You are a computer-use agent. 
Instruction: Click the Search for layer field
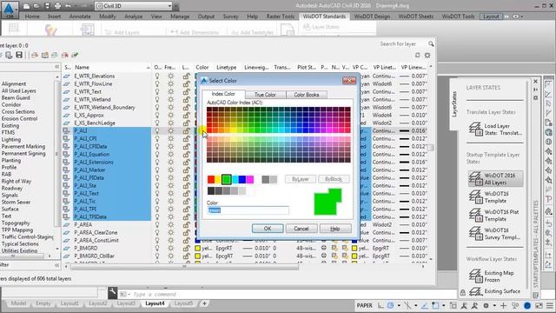402,43
